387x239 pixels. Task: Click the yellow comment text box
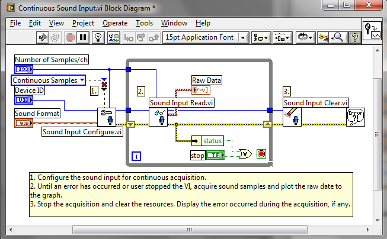coord(191,195)
